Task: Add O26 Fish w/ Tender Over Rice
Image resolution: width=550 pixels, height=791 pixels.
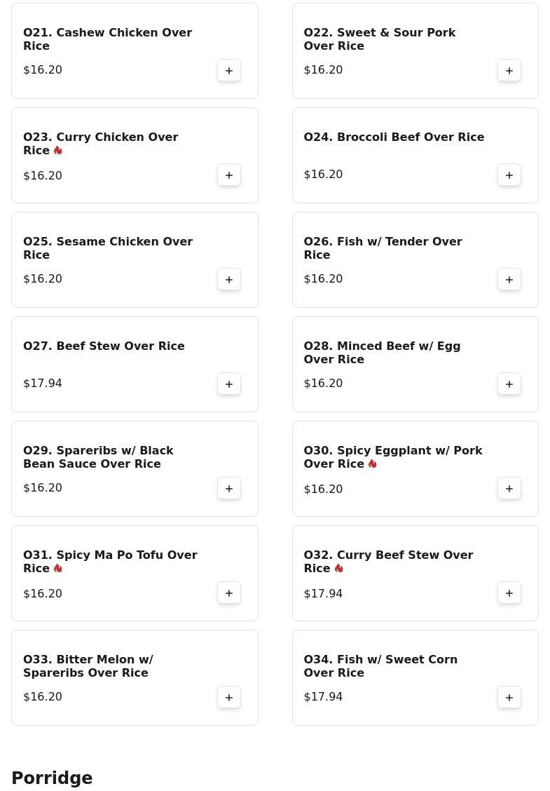Action: pos(509,280)
